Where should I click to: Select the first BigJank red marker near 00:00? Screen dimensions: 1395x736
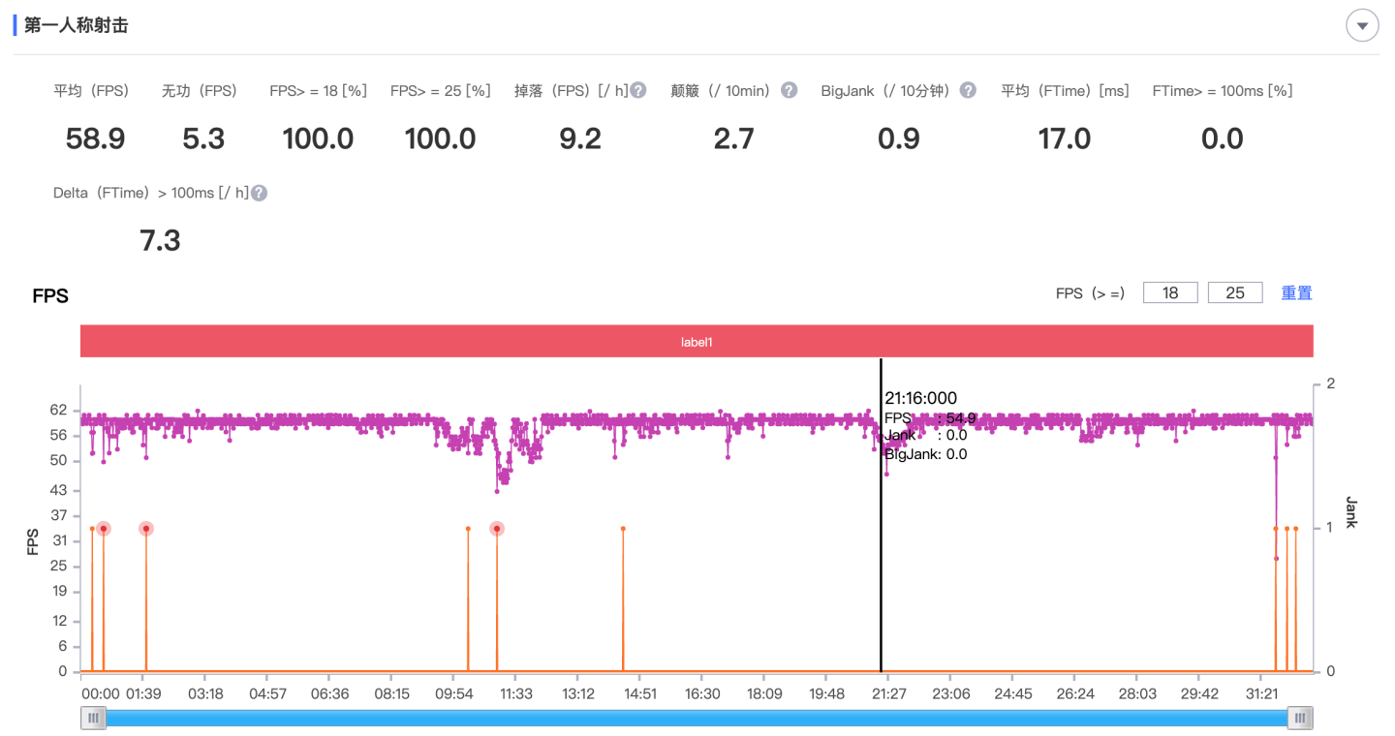point(104,529)
